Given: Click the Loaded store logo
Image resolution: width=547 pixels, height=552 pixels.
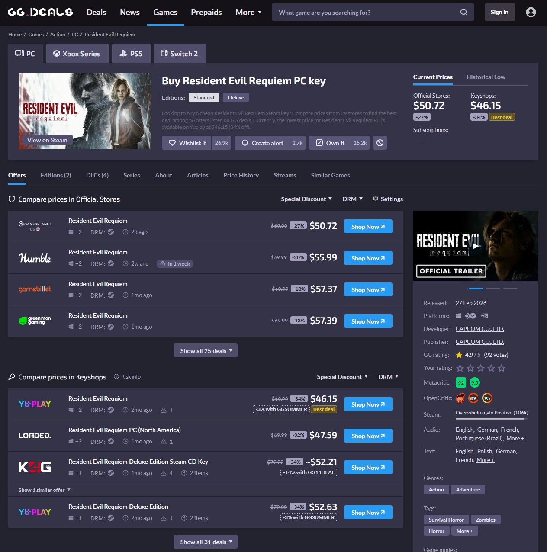Looking at the screenshot, I should point(35,436).
